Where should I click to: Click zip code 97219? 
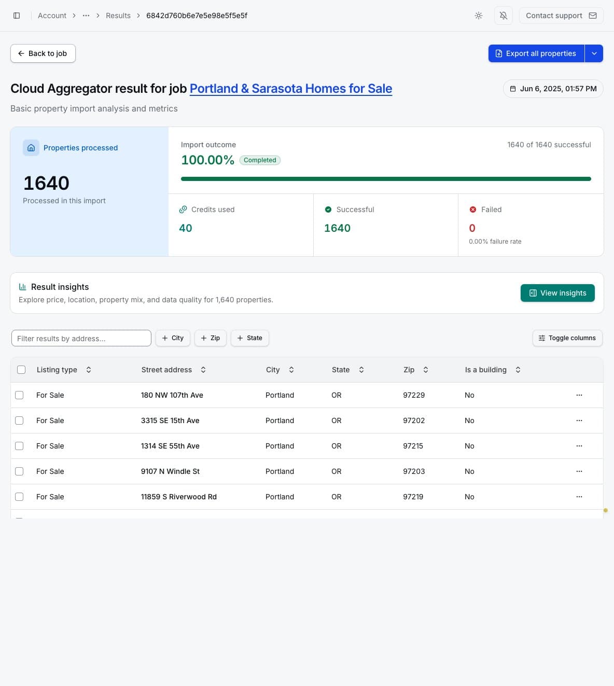click(x=413, y=497)
